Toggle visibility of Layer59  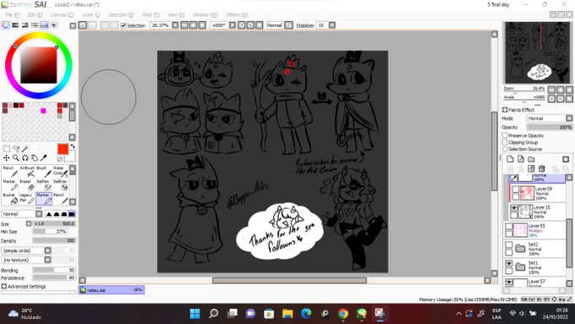[516, 189]
